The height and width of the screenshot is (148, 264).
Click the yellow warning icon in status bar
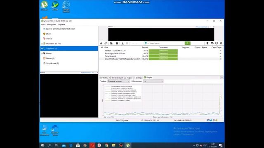216,120
